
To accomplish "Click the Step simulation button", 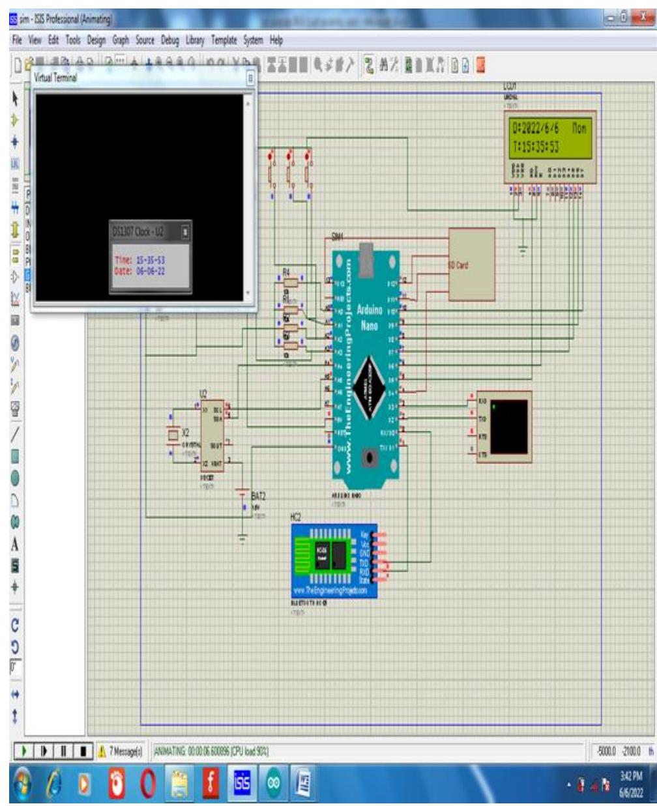I will click(x=45, y=751).
